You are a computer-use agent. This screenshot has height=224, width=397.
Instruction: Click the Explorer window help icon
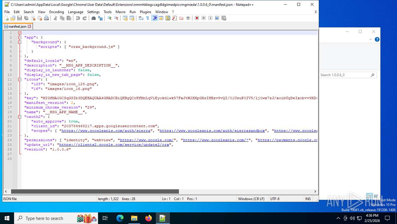(x=377, y=39)
